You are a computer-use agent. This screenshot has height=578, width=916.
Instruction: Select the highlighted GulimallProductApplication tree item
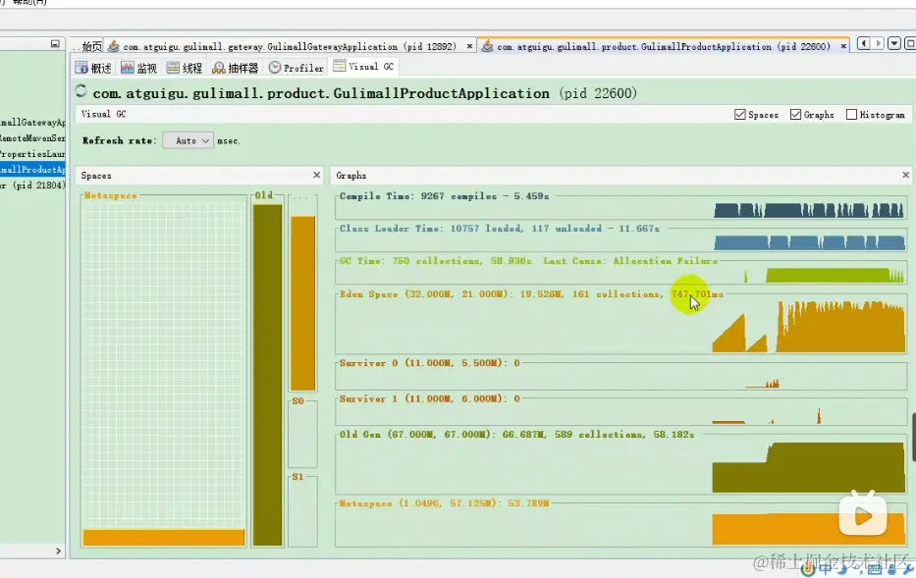pyautogui.click(x=32, y=170)
